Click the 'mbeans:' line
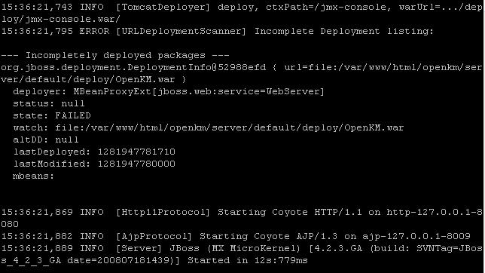Viewport: 485px width, 273px height. tap(33, 176)
